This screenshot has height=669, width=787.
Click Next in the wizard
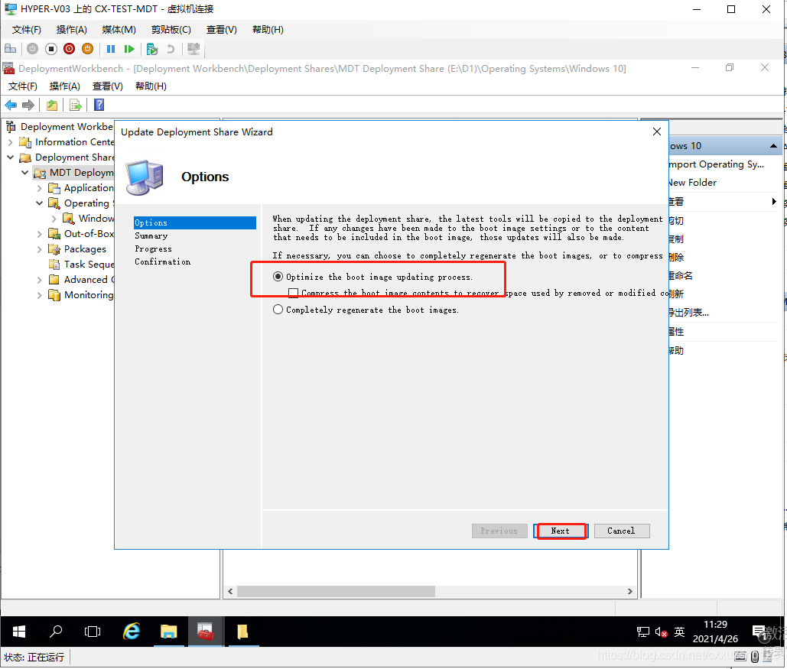[x=561, y=531]
